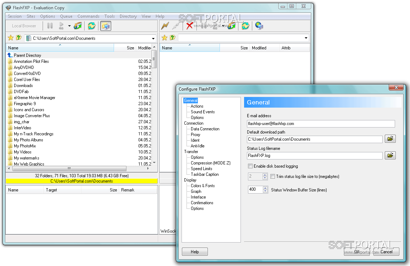This screenshot has height=266, width=410.
Task: Select Anti-Idle in settings tree
Action: (198, 146)
